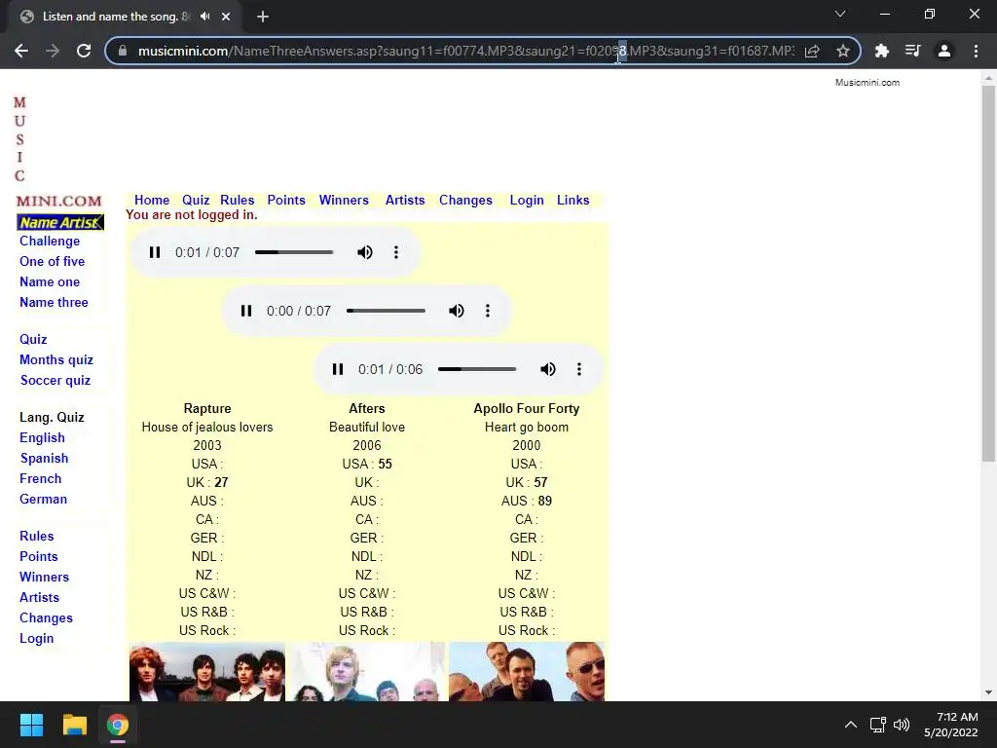This screenshot has width=997, height=748.
Task: Select the 'Listen and name the song' tab
Action: point(117,17)
